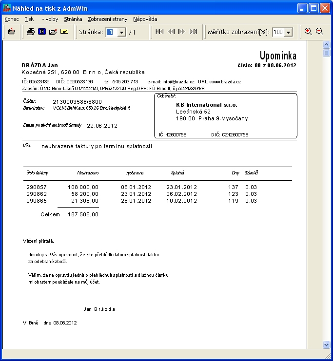Click the Upomínka document heading
The image size is (333, 361).
278,56
